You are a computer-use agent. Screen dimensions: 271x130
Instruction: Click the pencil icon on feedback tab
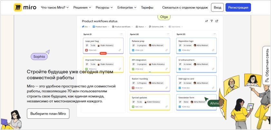click(x=267, y=79)
